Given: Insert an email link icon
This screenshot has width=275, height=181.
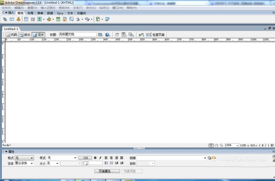Looking at the screenshot, I should tap(12, 19).
